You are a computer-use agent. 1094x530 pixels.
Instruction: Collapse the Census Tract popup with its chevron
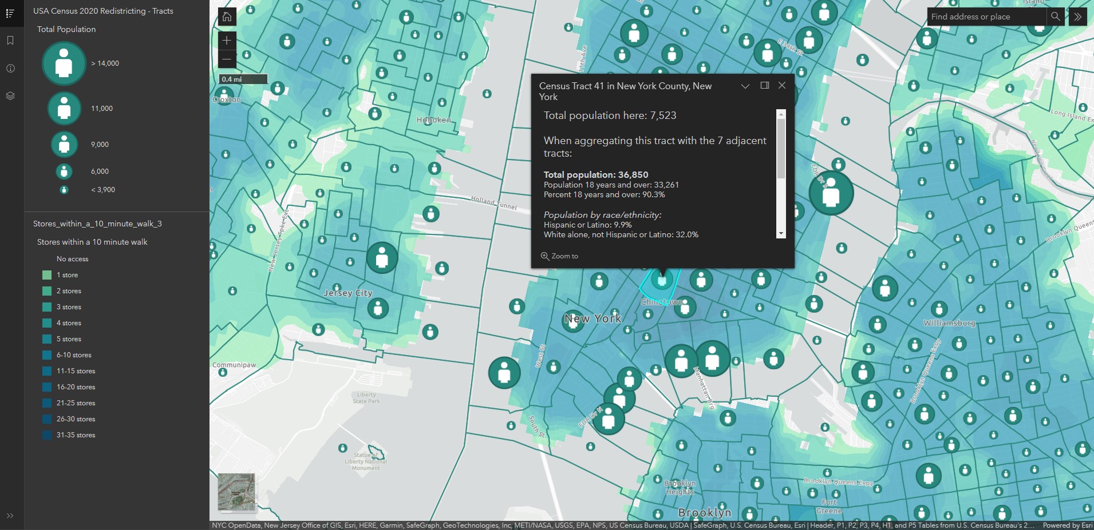pyautogui.click(x=744, y=86)
